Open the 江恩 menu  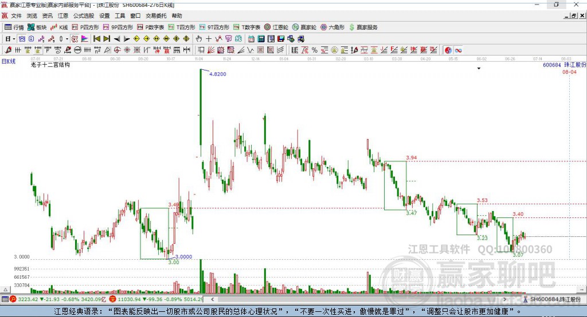click(63, 15)
